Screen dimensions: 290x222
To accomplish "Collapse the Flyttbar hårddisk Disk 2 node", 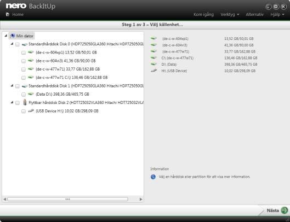I will click(x=12, y=102).
